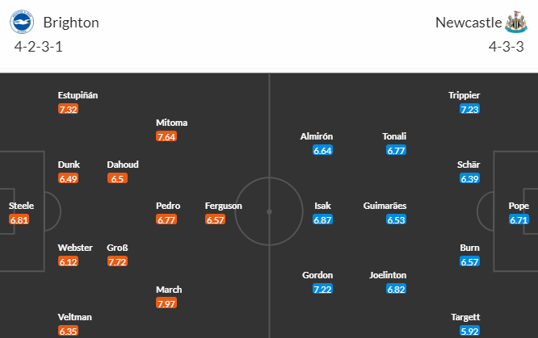Click the Brighton club crest icon

click(x=22, y=22)
